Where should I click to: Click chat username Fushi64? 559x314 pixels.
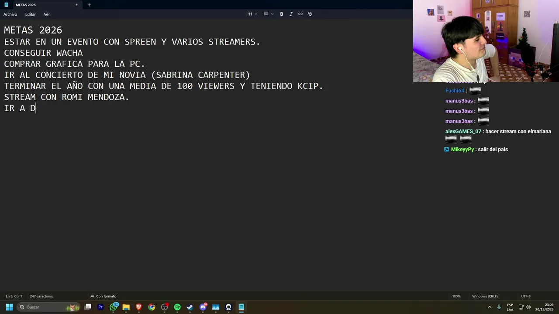click(x=455, y=91)
